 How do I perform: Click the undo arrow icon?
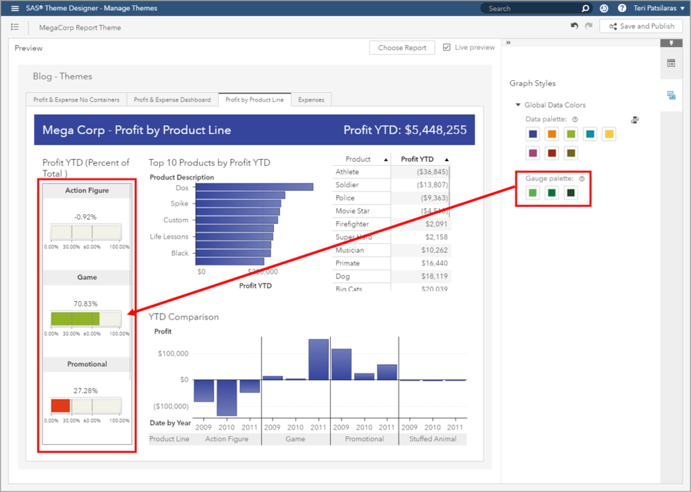pyautogui.click(x=574, y=26)
